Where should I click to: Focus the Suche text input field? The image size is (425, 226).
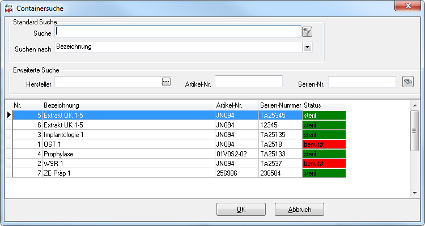click(178, 31)
